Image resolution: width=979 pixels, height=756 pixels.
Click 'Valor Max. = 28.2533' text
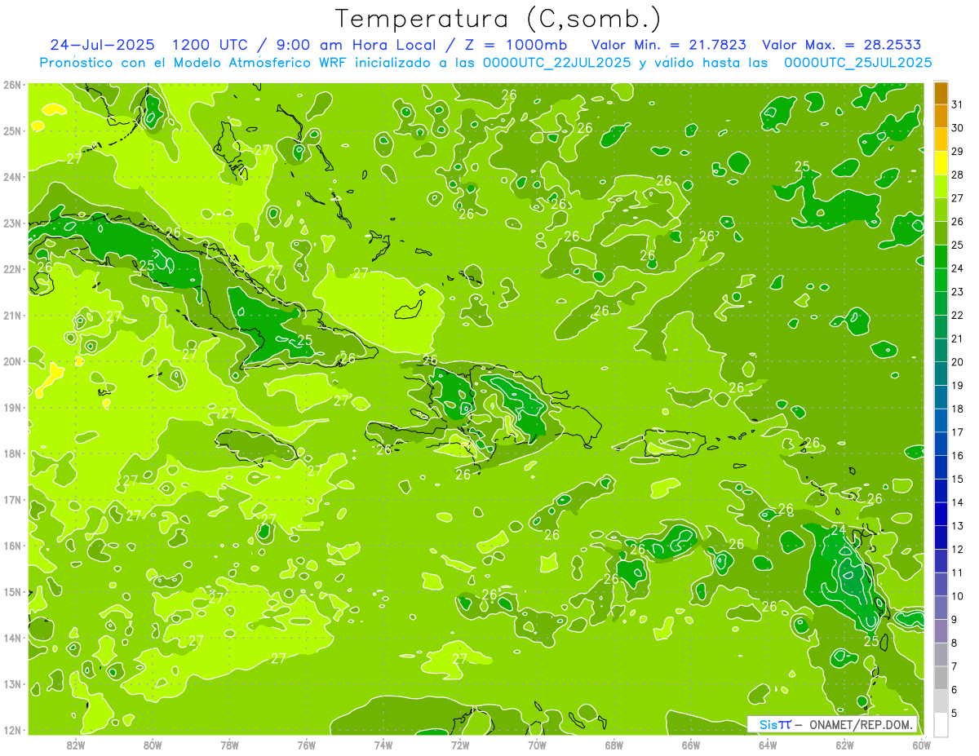tap(842, 45)
